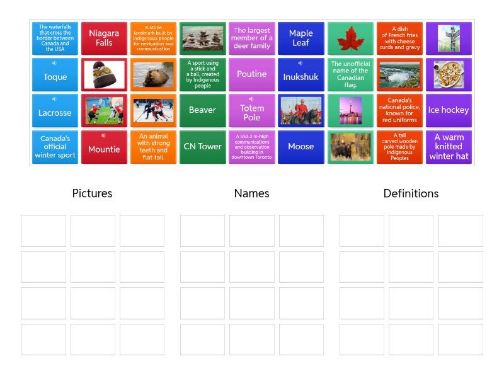Click the "Canada's official winter sport" definition tile
The width and height of the screenshot is (504, 378).
pos(55,147)
